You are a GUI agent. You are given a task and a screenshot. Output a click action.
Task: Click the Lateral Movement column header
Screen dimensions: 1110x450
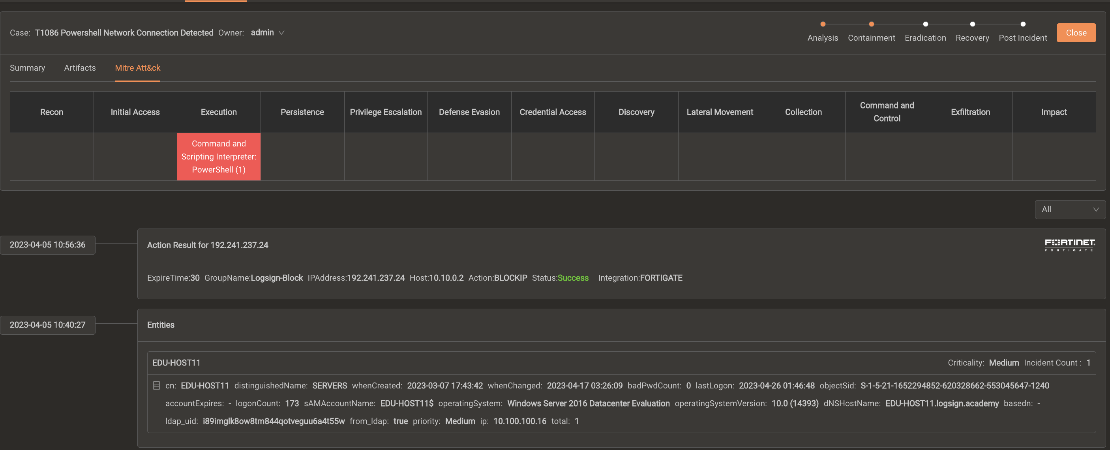(x=720, y=112)
